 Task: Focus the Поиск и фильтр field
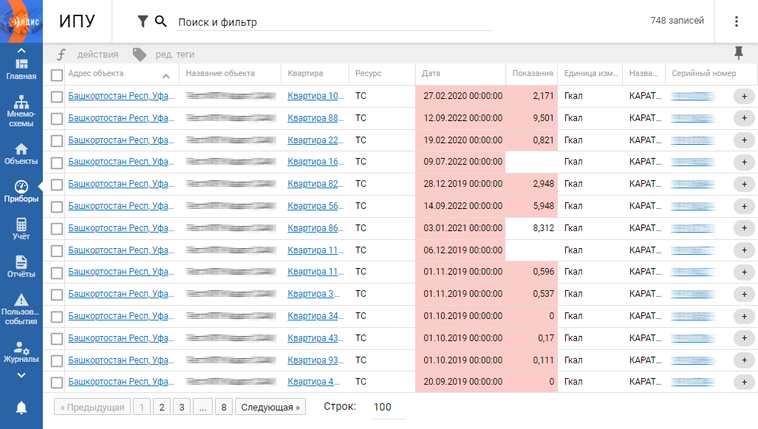335,22
